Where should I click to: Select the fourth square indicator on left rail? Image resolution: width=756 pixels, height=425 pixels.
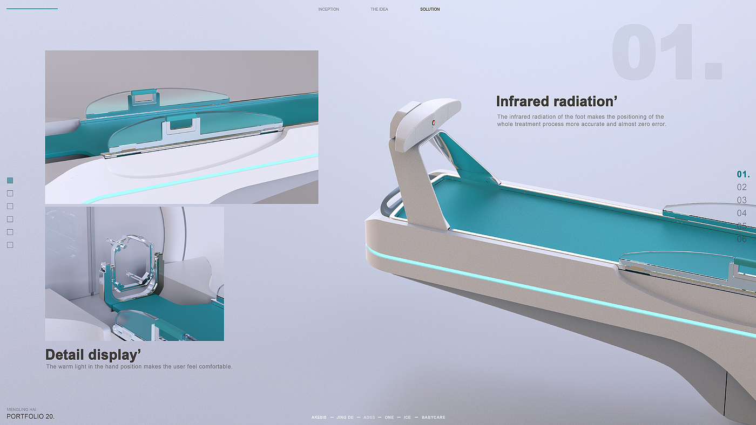10,219
